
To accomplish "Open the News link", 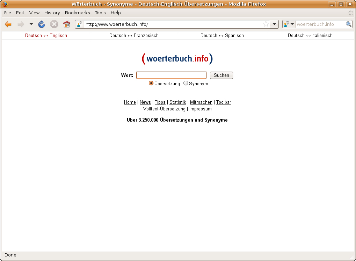I will click(145, 102).
